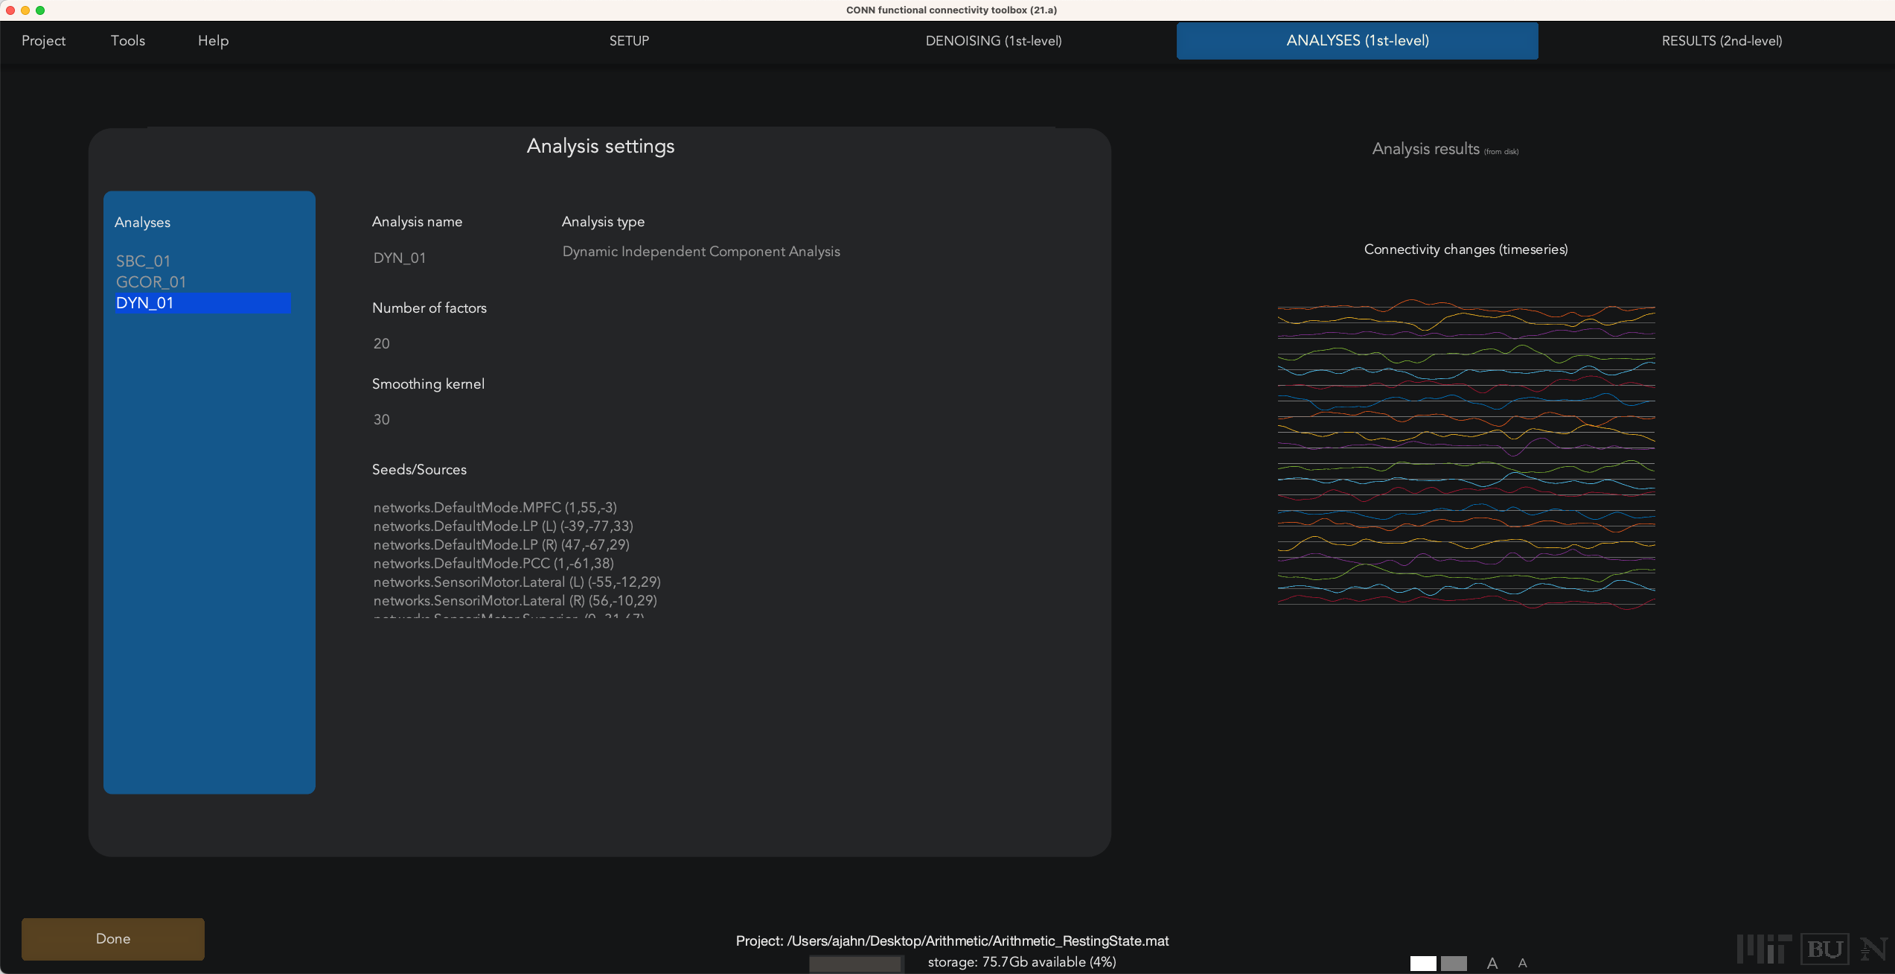
Task: Open the Project menu
Action: pos(43,41)
